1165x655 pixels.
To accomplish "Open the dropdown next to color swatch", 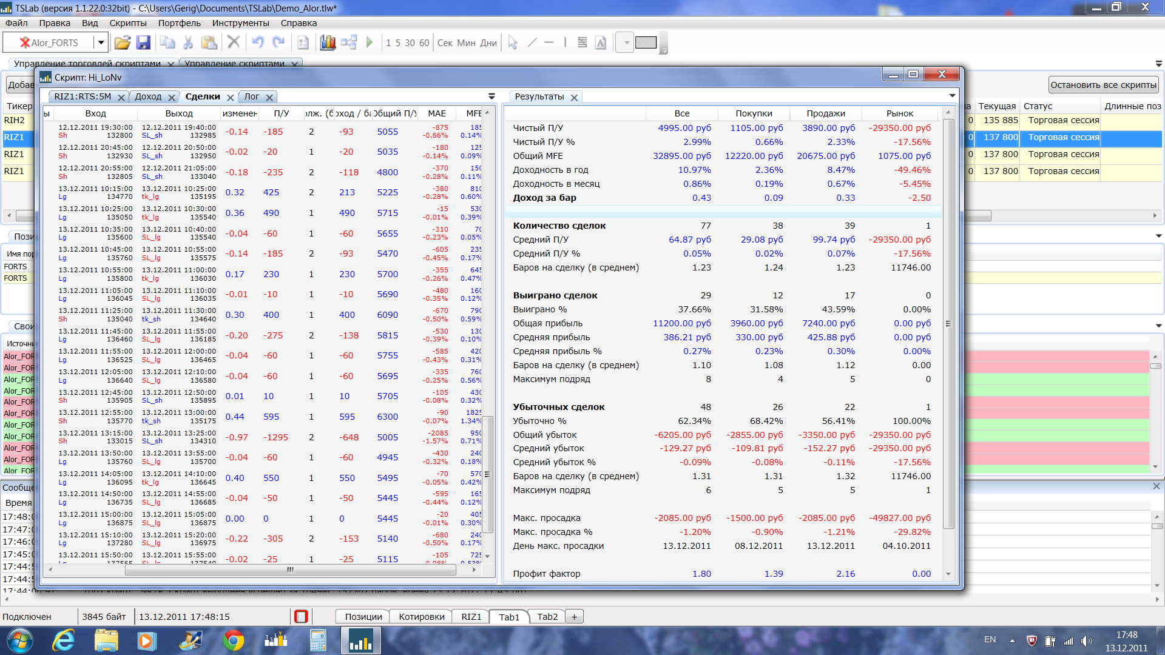I will point(626,42).
